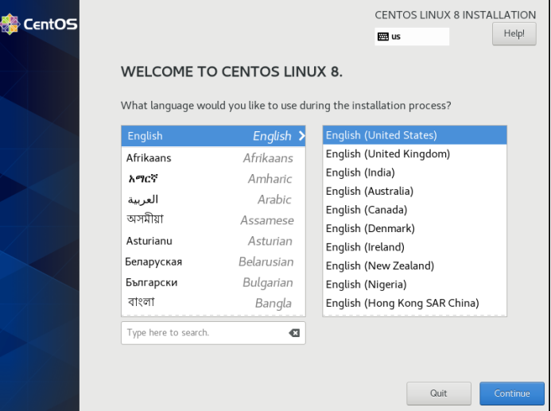Choose English (United States) locale
Screen dimensions: 551x411
point(415,135)
